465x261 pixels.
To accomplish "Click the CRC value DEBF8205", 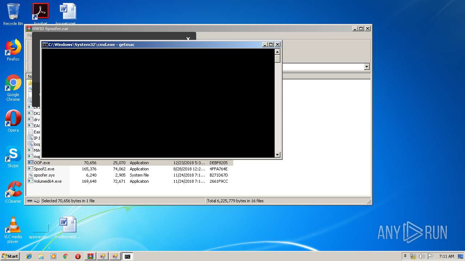I will (219, 163).
